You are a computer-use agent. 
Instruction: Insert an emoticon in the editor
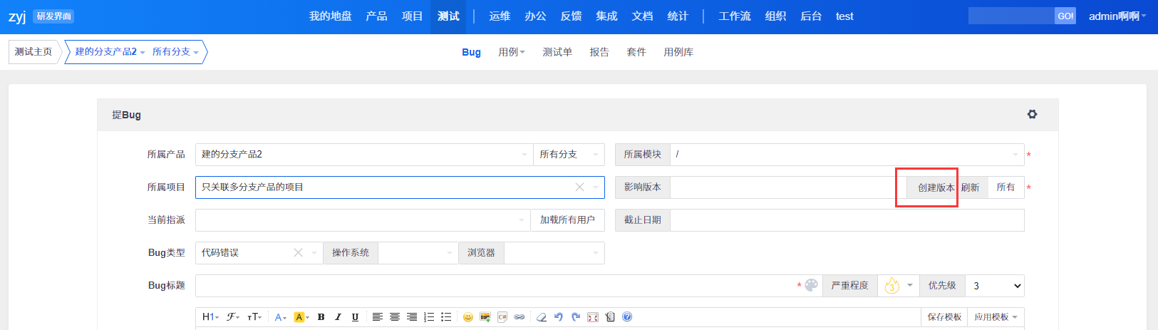coord(467,317)
